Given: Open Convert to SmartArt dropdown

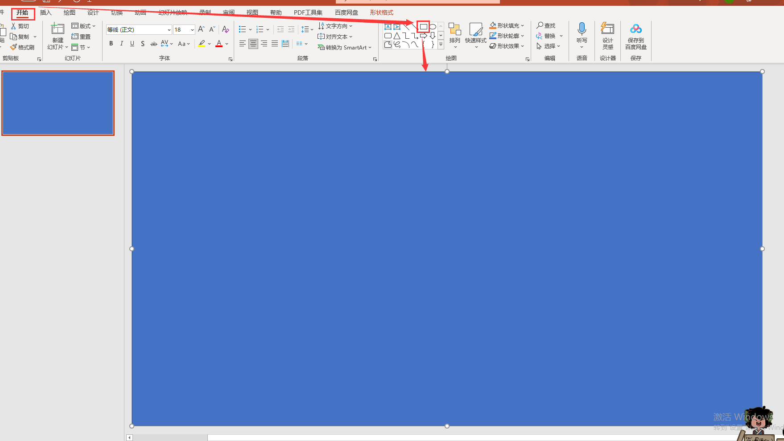Looking at the screenshot, I should 344,47.
